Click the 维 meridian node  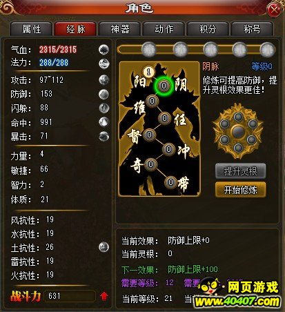[153, 101]
